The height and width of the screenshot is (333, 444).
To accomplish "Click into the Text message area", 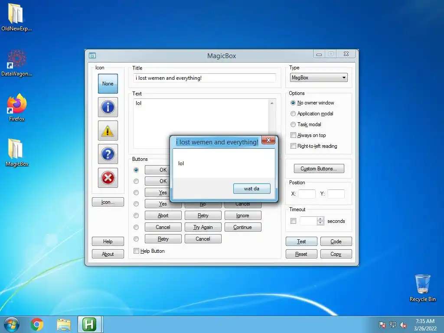I will click(x=200, y=123).
